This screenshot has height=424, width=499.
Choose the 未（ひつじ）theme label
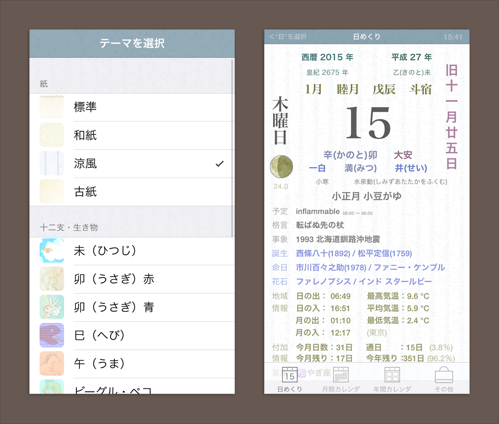tap(105, 250)
